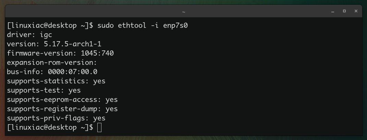367x140 pixels.
Task: Close the terminal window
Action: [x=356, y=11]
